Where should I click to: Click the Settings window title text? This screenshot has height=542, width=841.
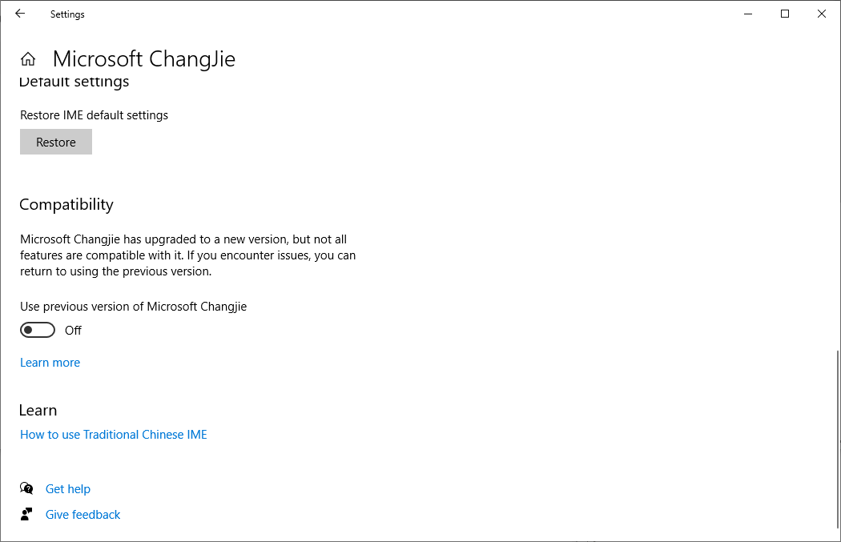coord(67,14)
